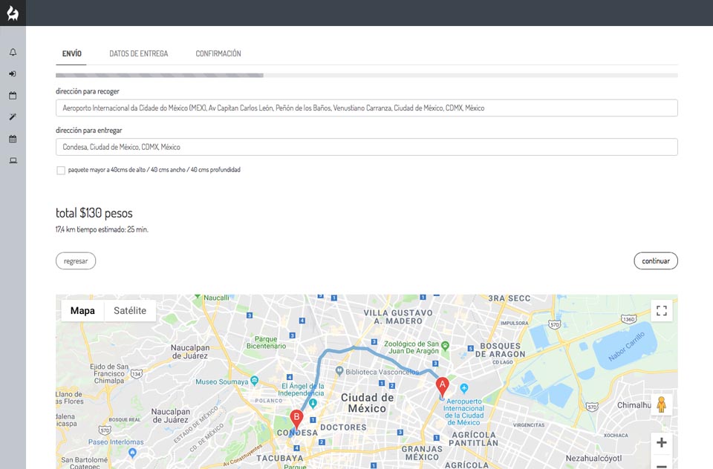
Task: Click the dirección para entregar field
Action: [366, 147]
